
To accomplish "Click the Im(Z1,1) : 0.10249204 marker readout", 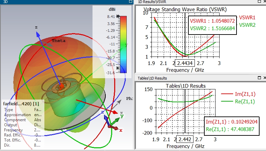I will pos(231,122).
